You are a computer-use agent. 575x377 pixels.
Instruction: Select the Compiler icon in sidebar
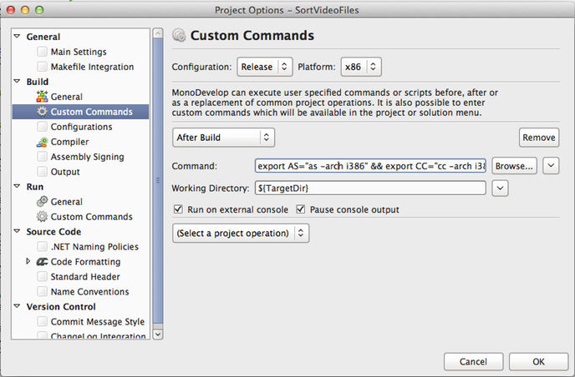(x=42, y=142)
